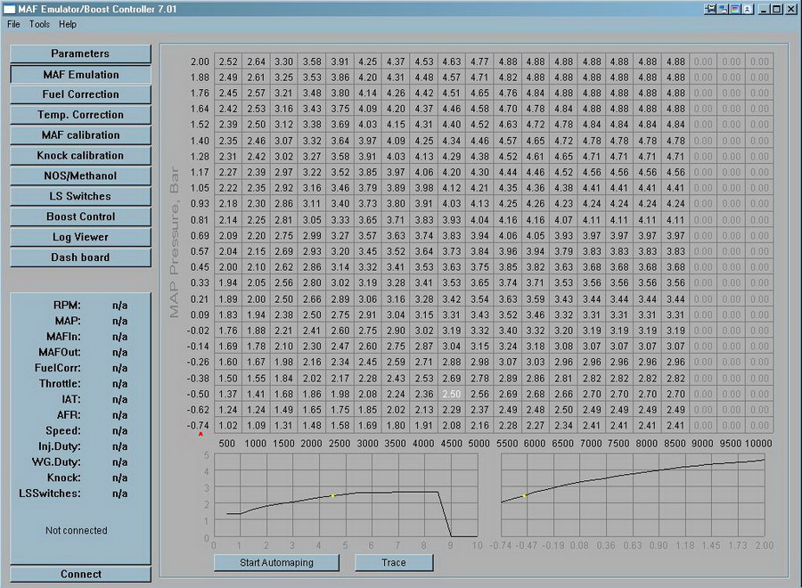
Task: Select the 2.41 cell at -0.02 bar, 2000 RPM
Action: point(312,331)
